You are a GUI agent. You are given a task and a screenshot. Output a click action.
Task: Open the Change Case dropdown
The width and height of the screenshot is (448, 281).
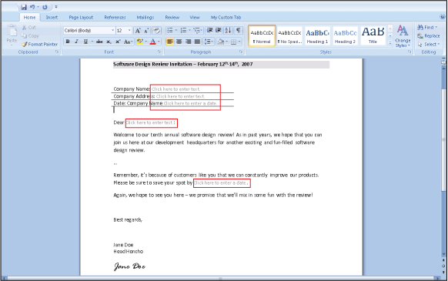(128, 42)
